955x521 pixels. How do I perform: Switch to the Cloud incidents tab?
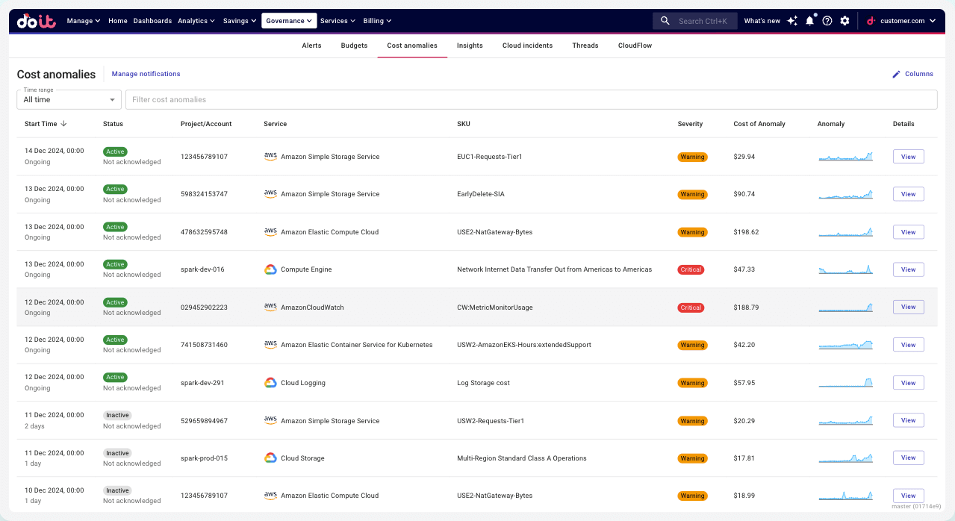527,46
